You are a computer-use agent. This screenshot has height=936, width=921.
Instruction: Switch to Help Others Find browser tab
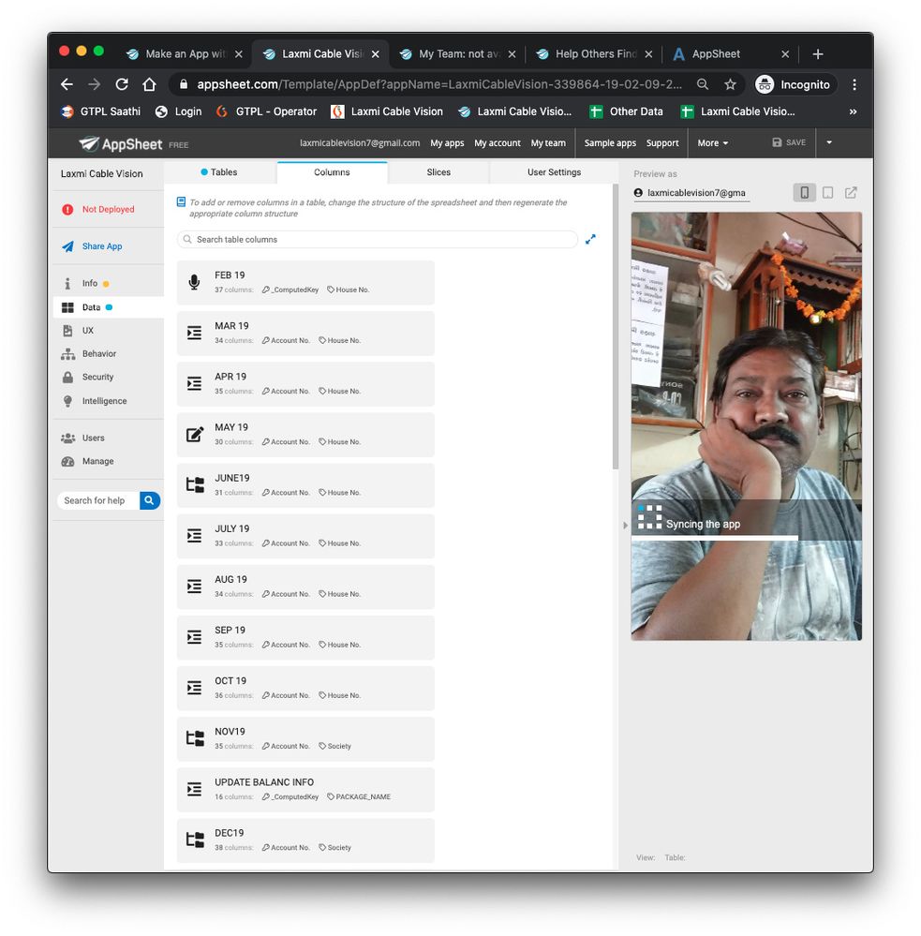(x=595, y=53)
